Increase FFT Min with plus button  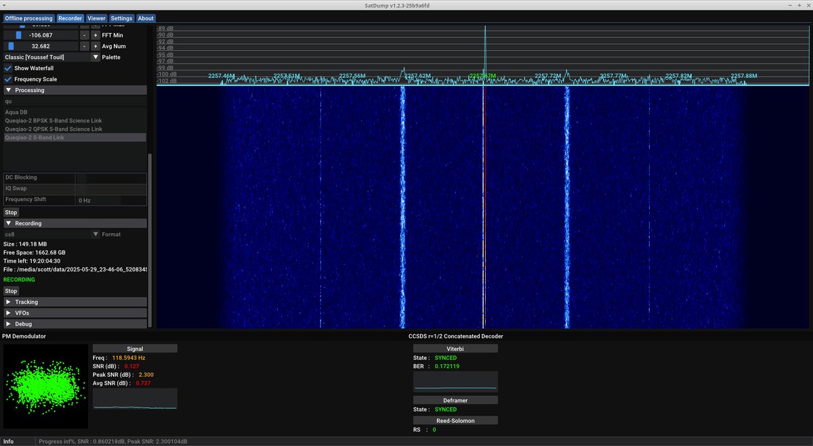(96, 35)
